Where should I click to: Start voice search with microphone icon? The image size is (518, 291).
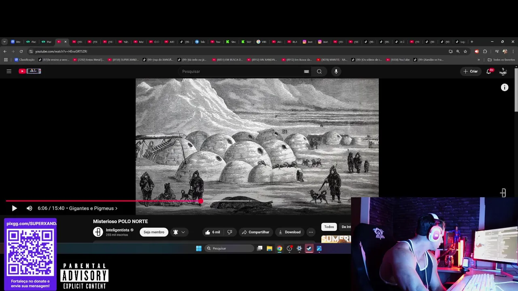(336, 72)
